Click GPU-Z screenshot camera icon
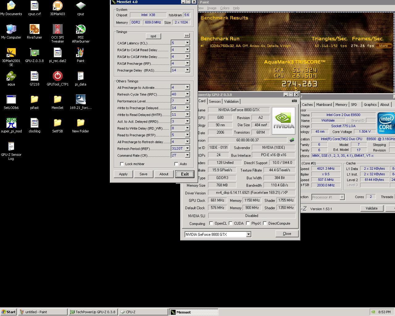 point(294,101)
